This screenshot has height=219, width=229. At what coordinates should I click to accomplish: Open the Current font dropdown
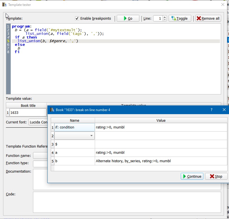pos(38,122)
